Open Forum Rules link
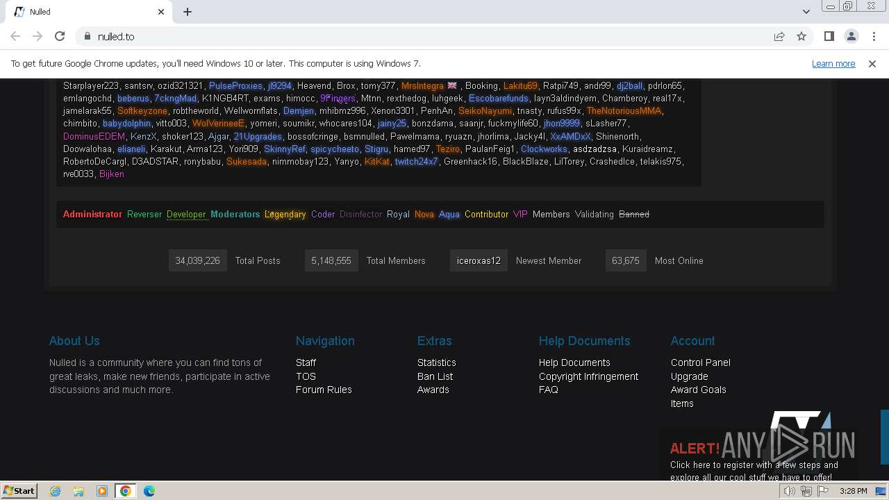 (x=324, y=390)
